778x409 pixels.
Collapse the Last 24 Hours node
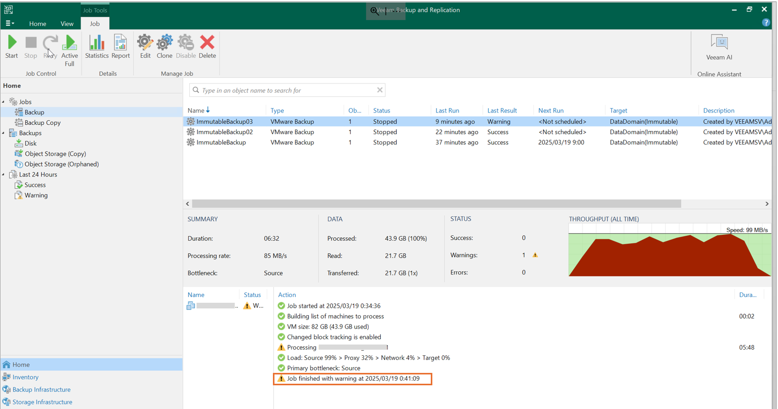[4, 175]
